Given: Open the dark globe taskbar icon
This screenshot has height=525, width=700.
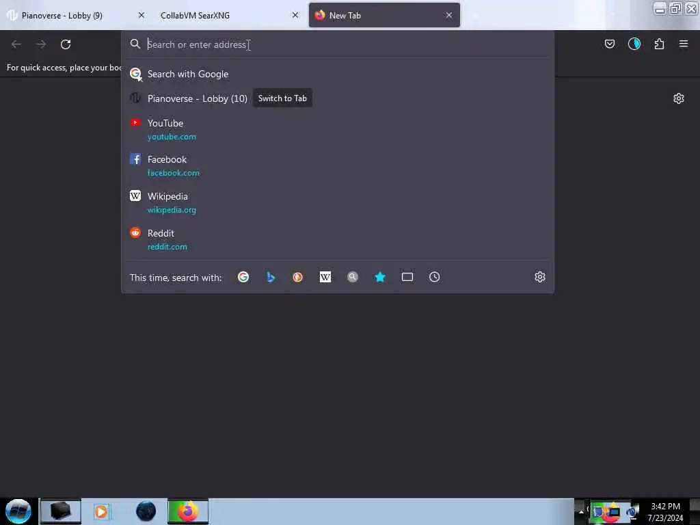Looking at the screenshot, I should tap(146, 511).
